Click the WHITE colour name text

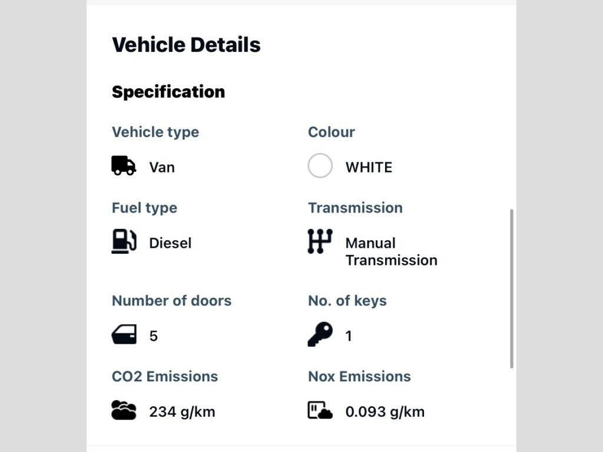(x=369, y=167)
